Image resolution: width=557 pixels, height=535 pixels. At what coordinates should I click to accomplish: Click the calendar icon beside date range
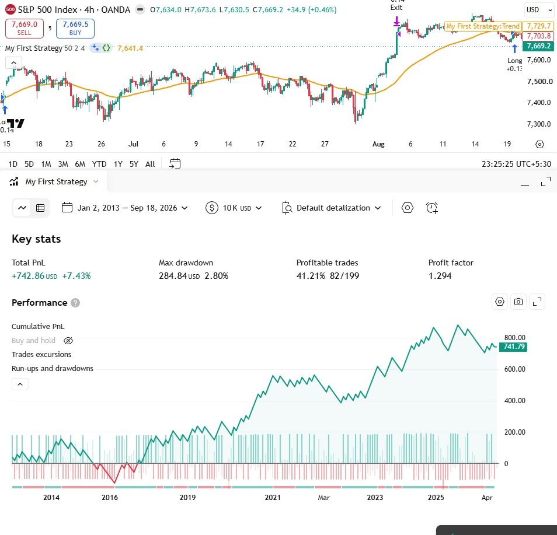(x=67, y=207)
